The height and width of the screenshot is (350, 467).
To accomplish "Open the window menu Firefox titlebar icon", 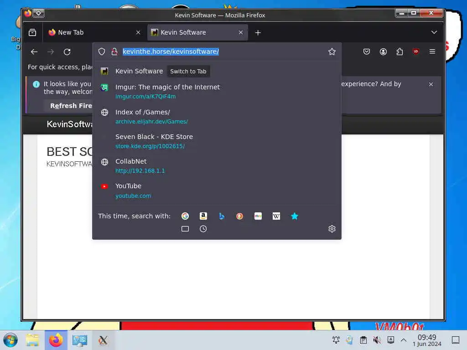I will point(28,13).
